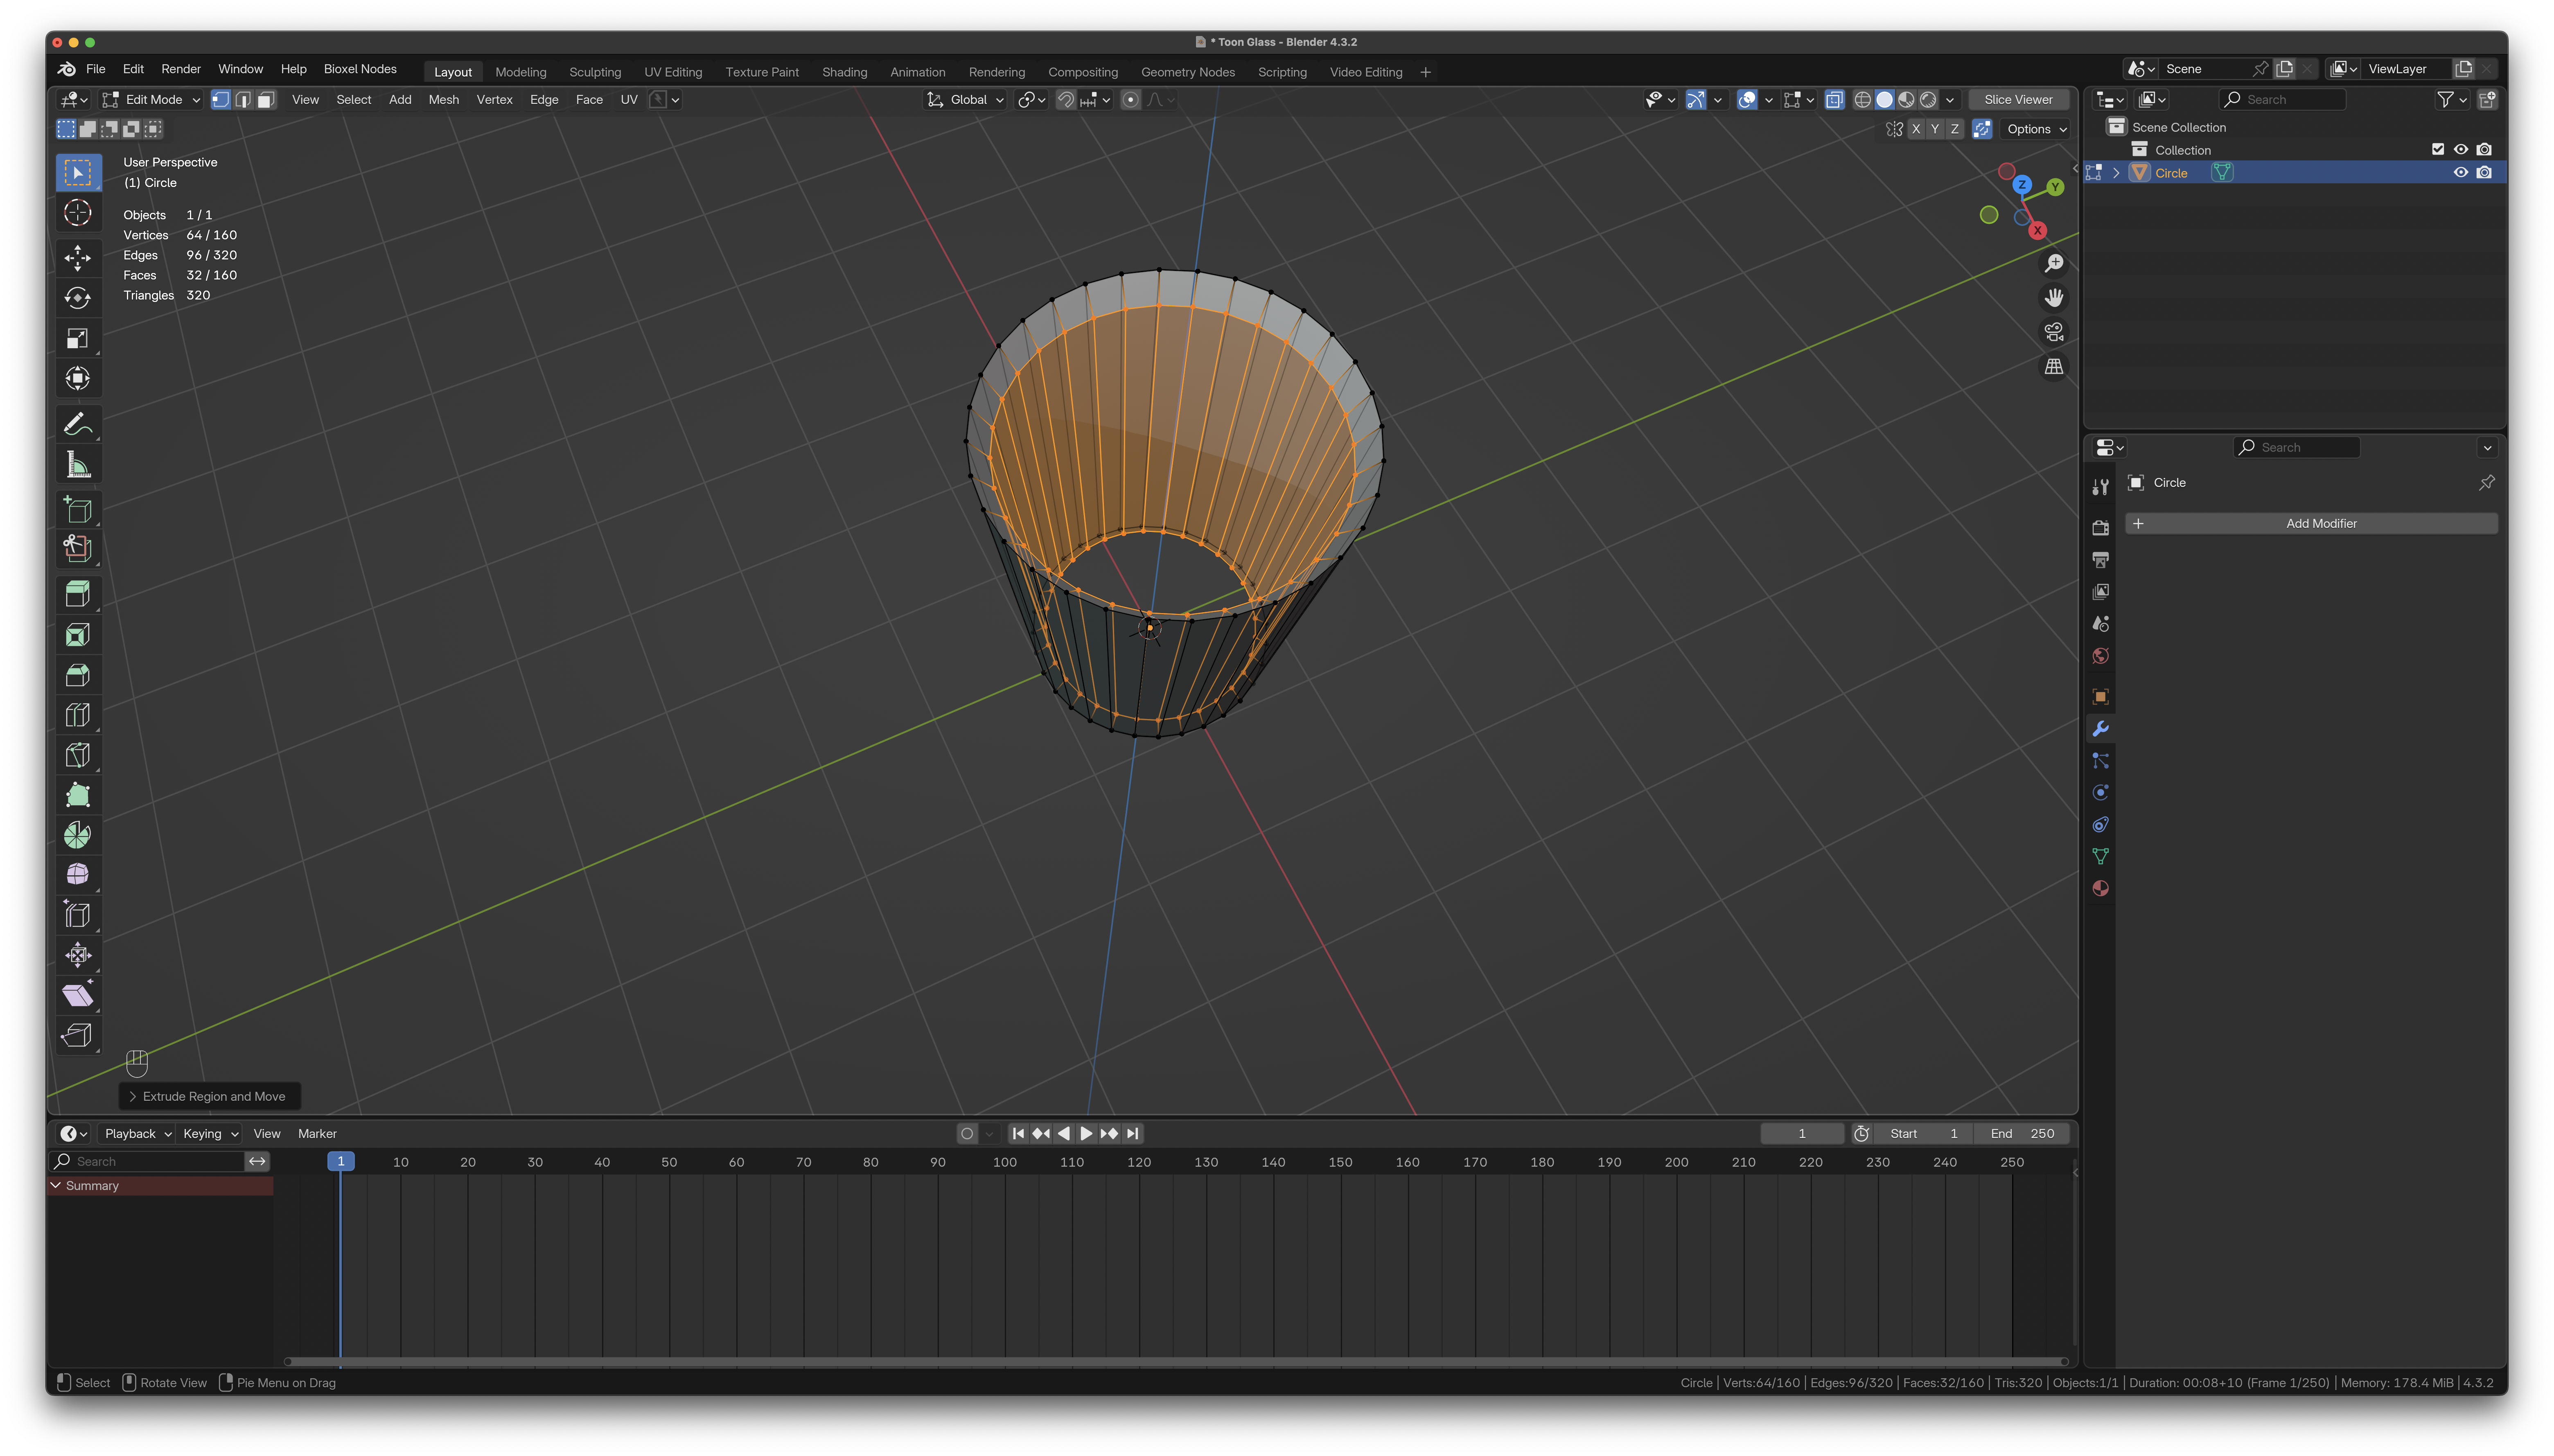Open the Material properties tab

tap(2100, 888)
